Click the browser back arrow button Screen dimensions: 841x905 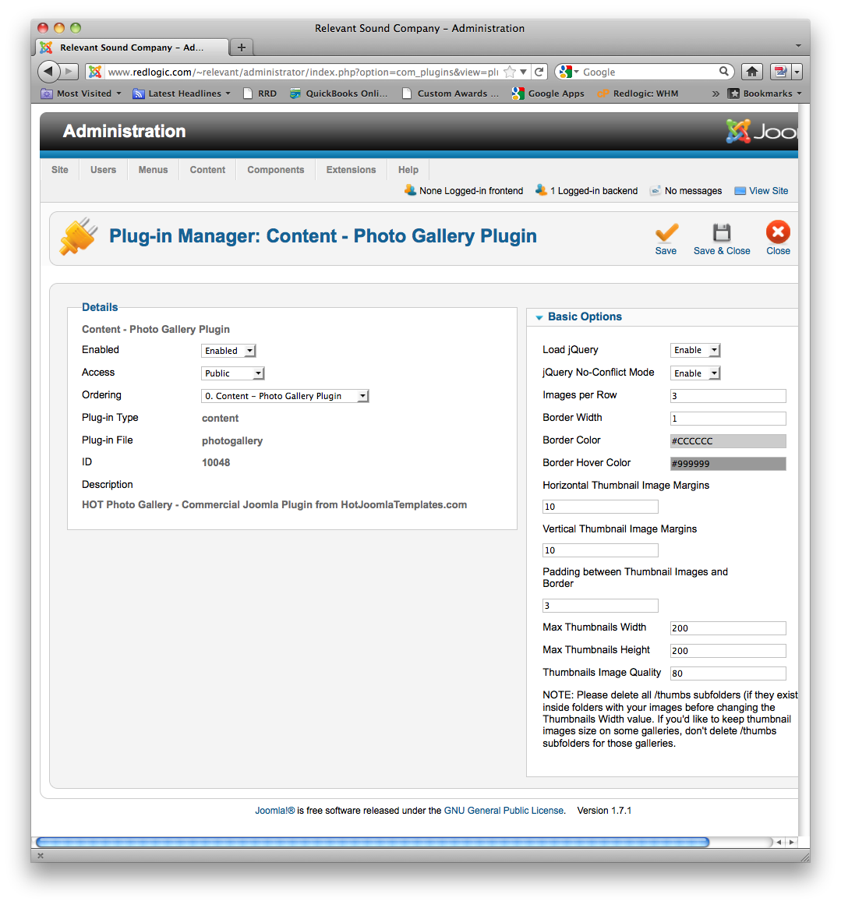[49, 72]
